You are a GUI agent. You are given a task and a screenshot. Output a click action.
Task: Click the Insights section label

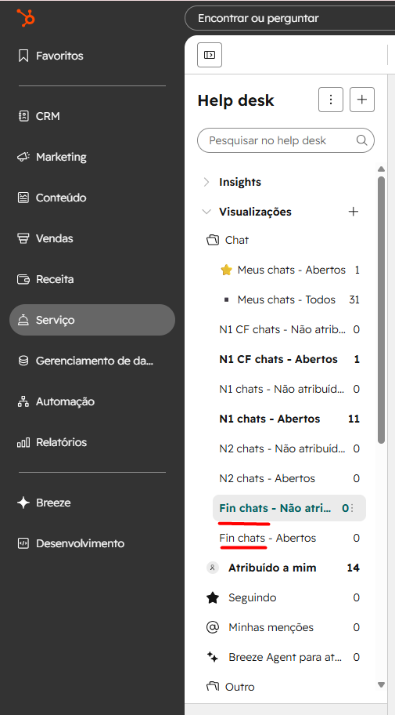point(240,182)
